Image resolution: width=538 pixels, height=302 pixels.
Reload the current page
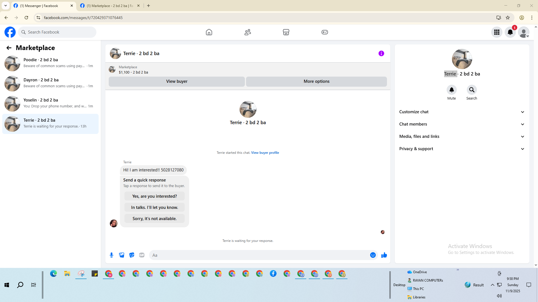point(26,18)
